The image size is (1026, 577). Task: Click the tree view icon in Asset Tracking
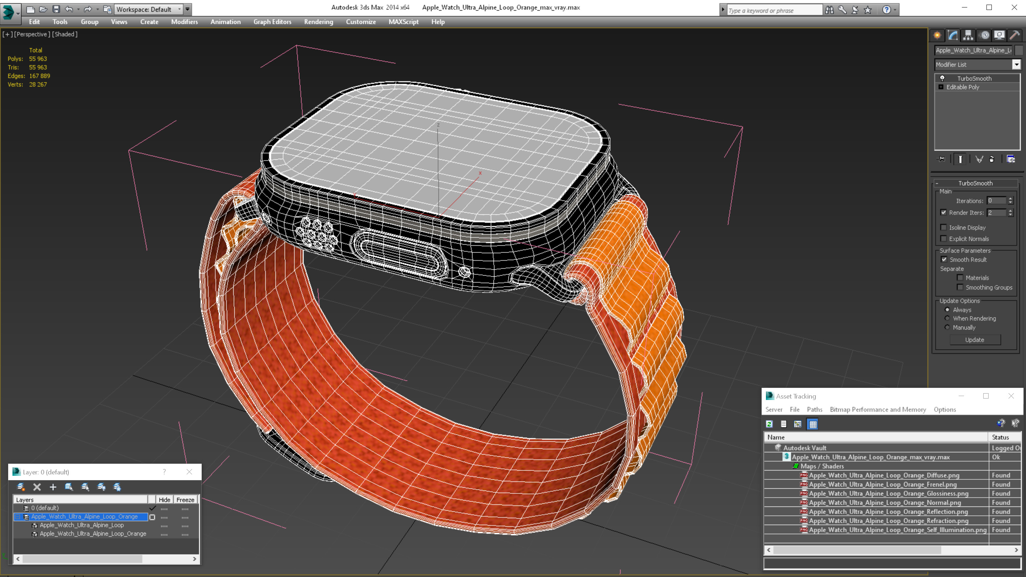(x=798, y=424)
